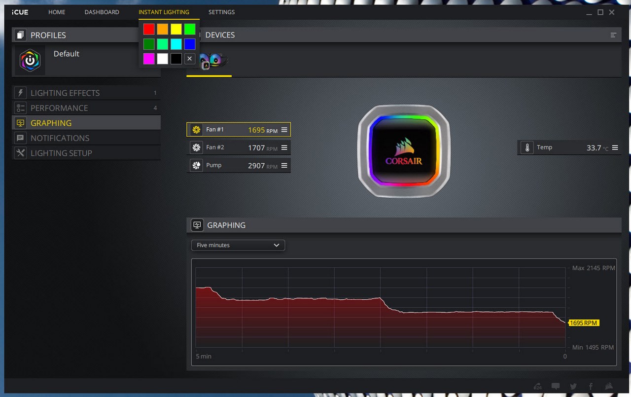Switch to the Dashboard tab

pos(102,12)
